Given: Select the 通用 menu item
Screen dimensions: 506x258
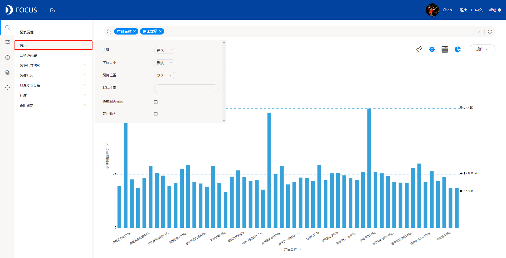Looking at the screenshot, I should click(x=53, y=45).
